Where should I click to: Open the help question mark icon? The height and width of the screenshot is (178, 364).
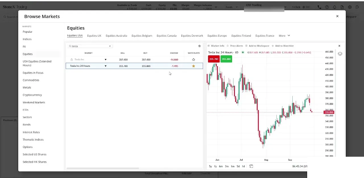pos(327,7)
